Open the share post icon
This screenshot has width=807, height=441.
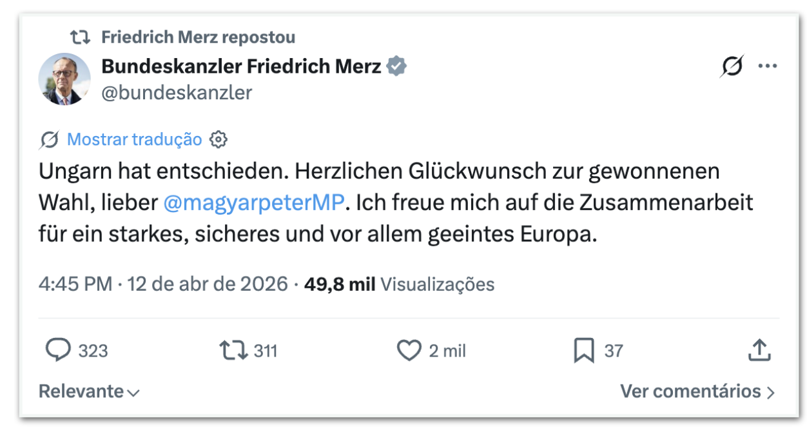point(759,350)
